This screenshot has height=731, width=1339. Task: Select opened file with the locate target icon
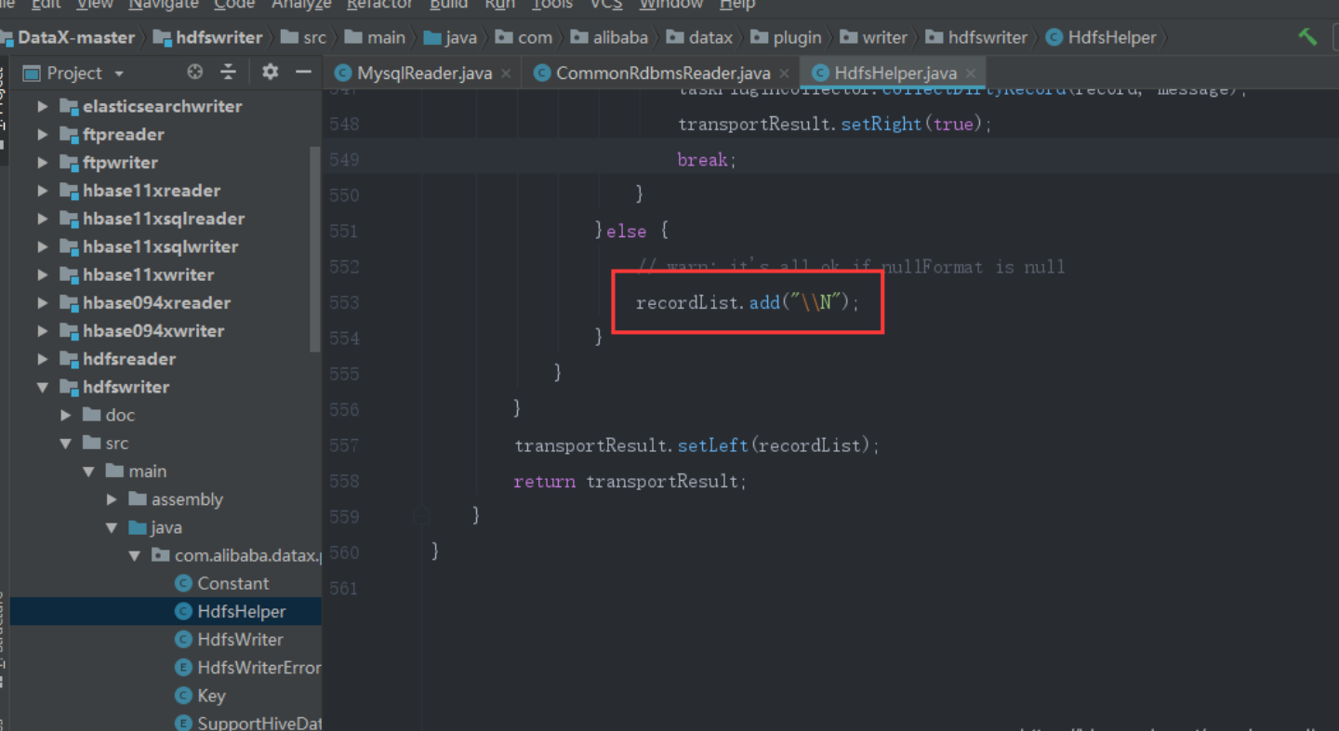coord(193,73)
